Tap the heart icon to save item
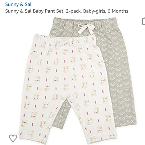Viewport: 145px width, 145px height. click(13, 138)
